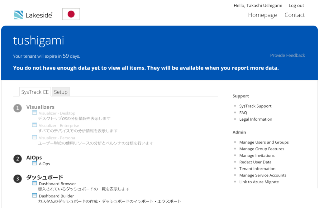Screen dimensions: 319x208
Task: Click the Visualizer - Enterprise window icon
Action: pyautogui.click(x=35, y=125)
